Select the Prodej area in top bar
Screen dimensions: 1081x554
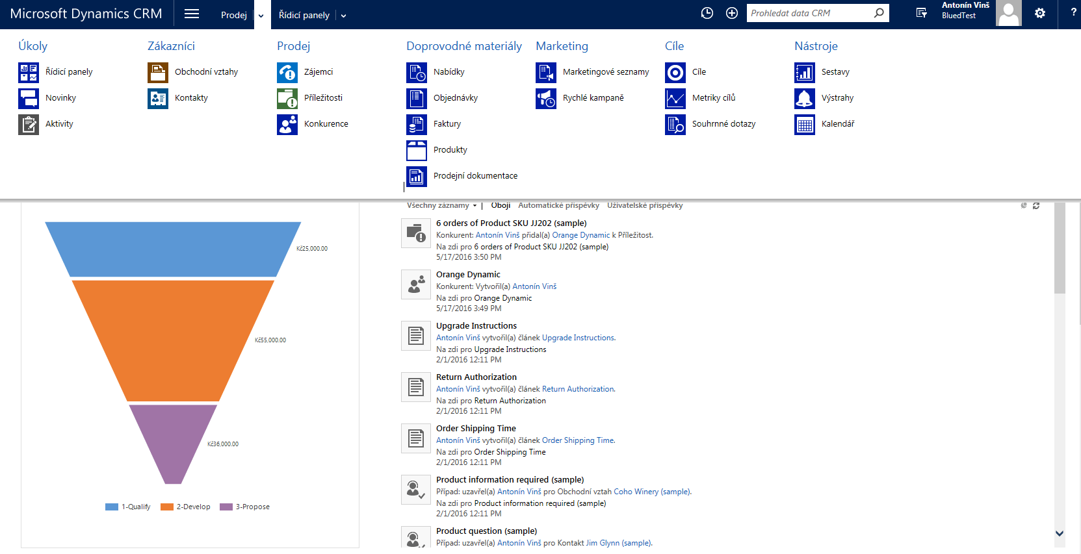[234, 15]
